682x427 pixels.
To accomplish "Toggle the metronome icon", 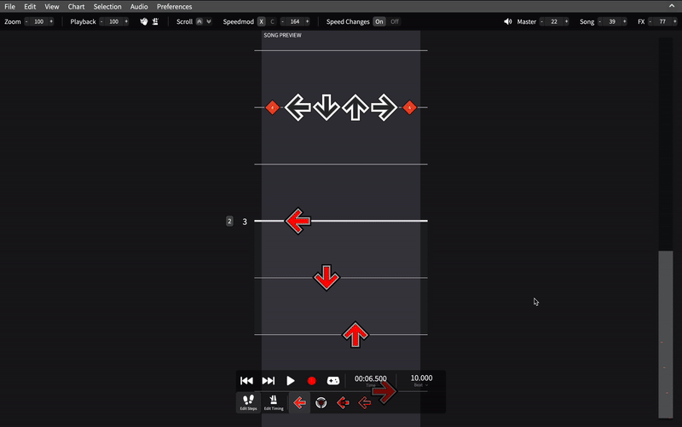I will pyautogui.click(x=155, y=21).
